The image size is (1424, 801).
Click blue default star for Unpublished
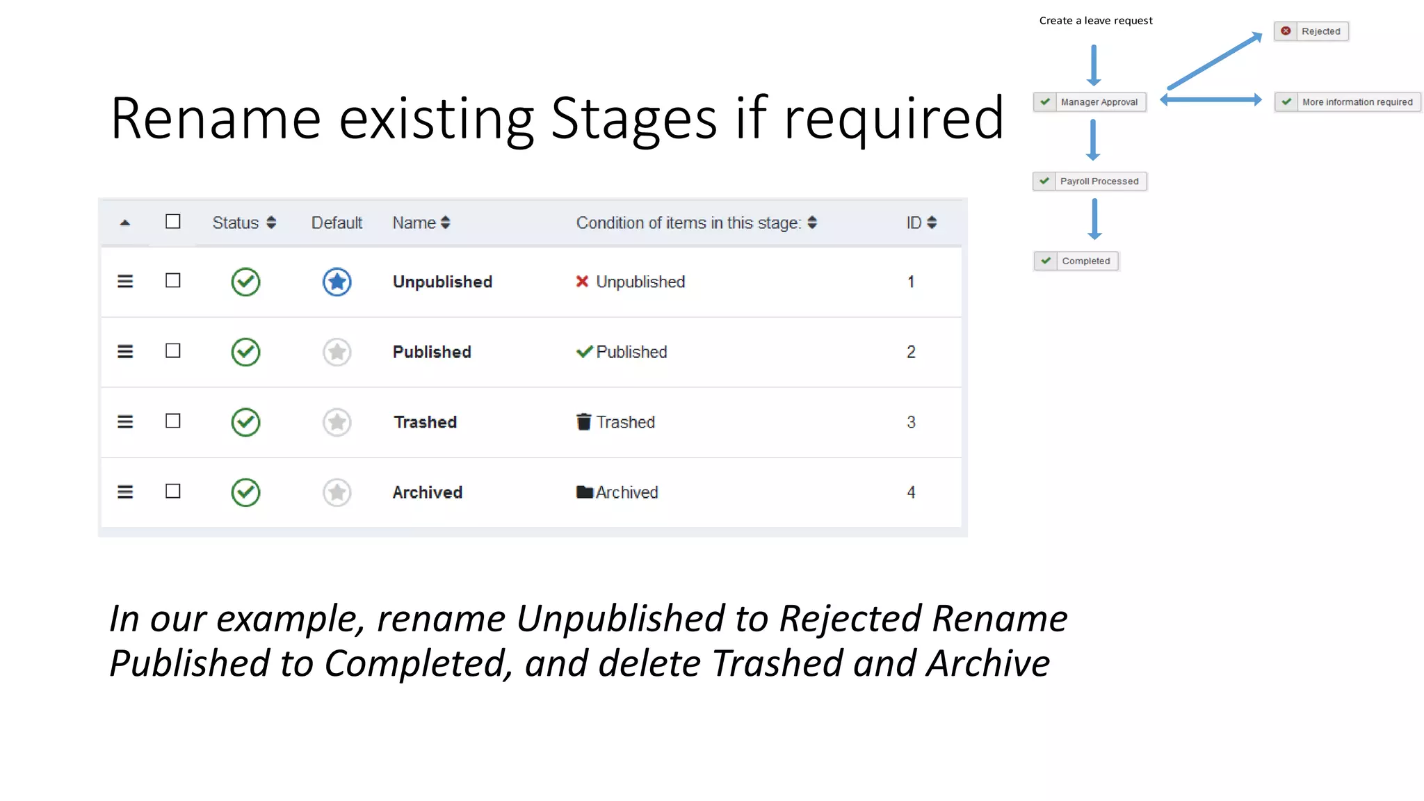pos(337,282)
